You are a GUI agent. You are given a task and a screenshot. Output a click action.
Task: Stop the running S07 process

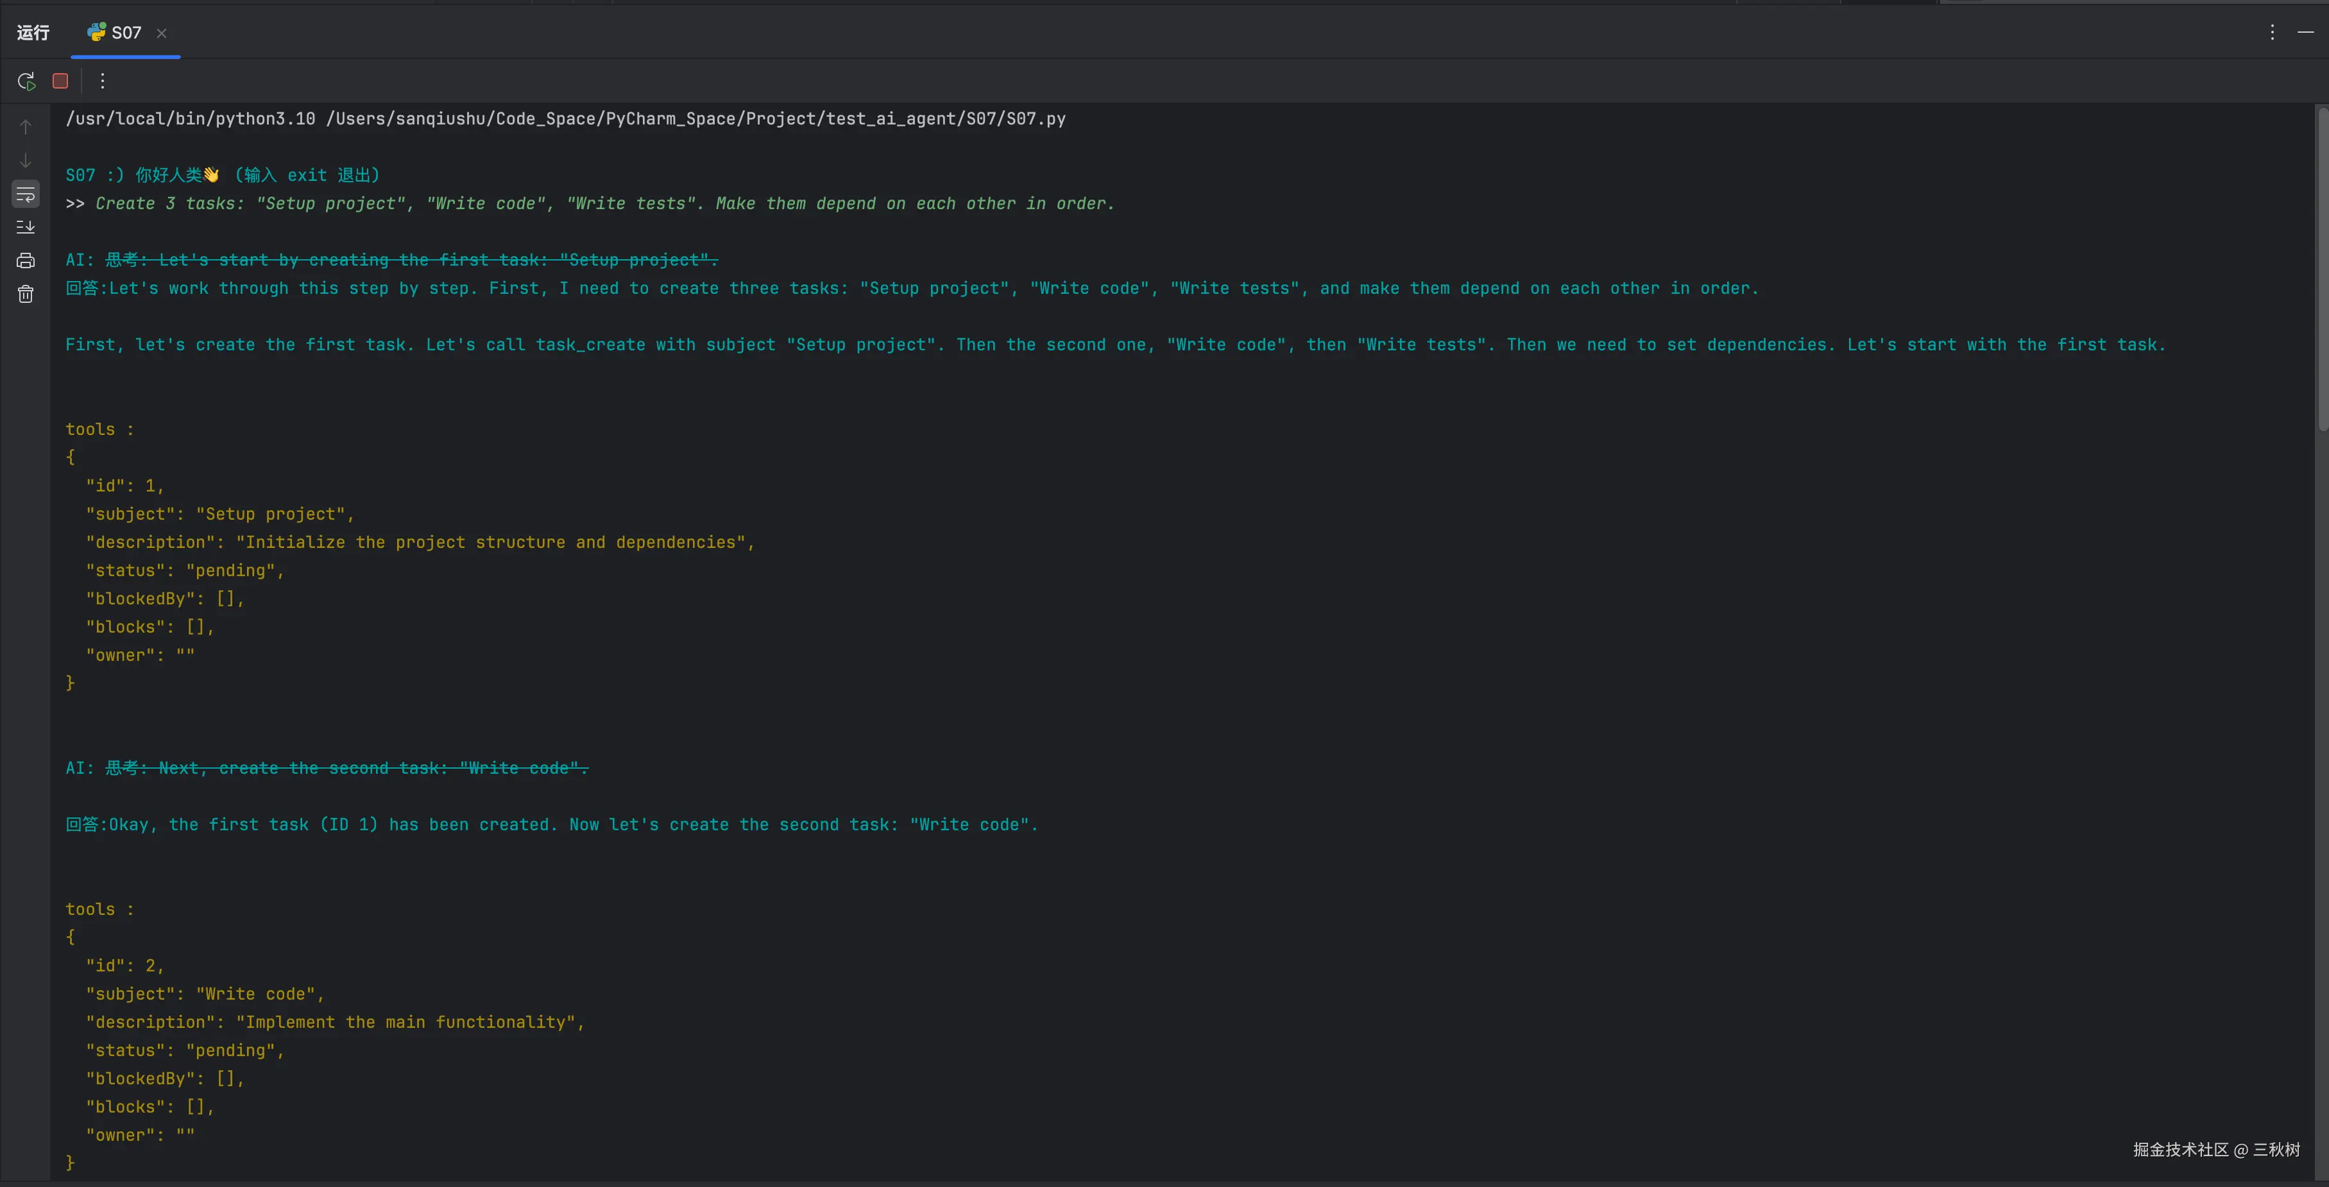coord(60,81)
